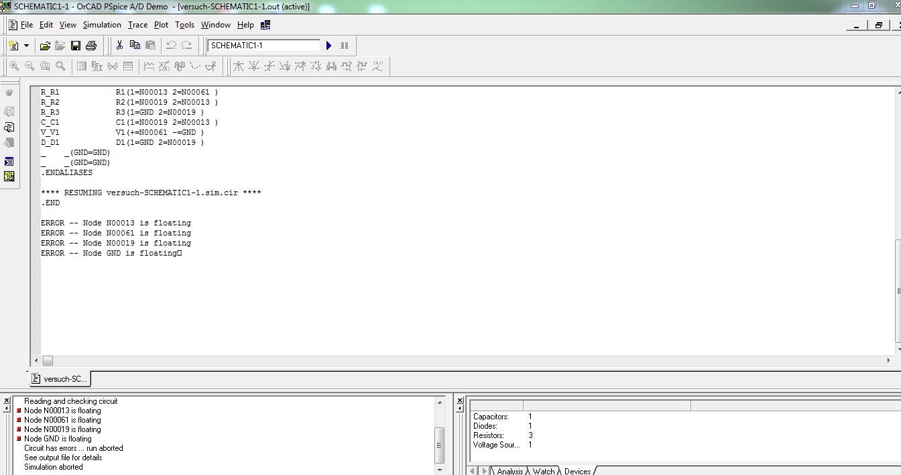Screen dimensions: 901x475
Task: Click the Add Trace icon
Action: pyautogui.click(x=149, y=66)
